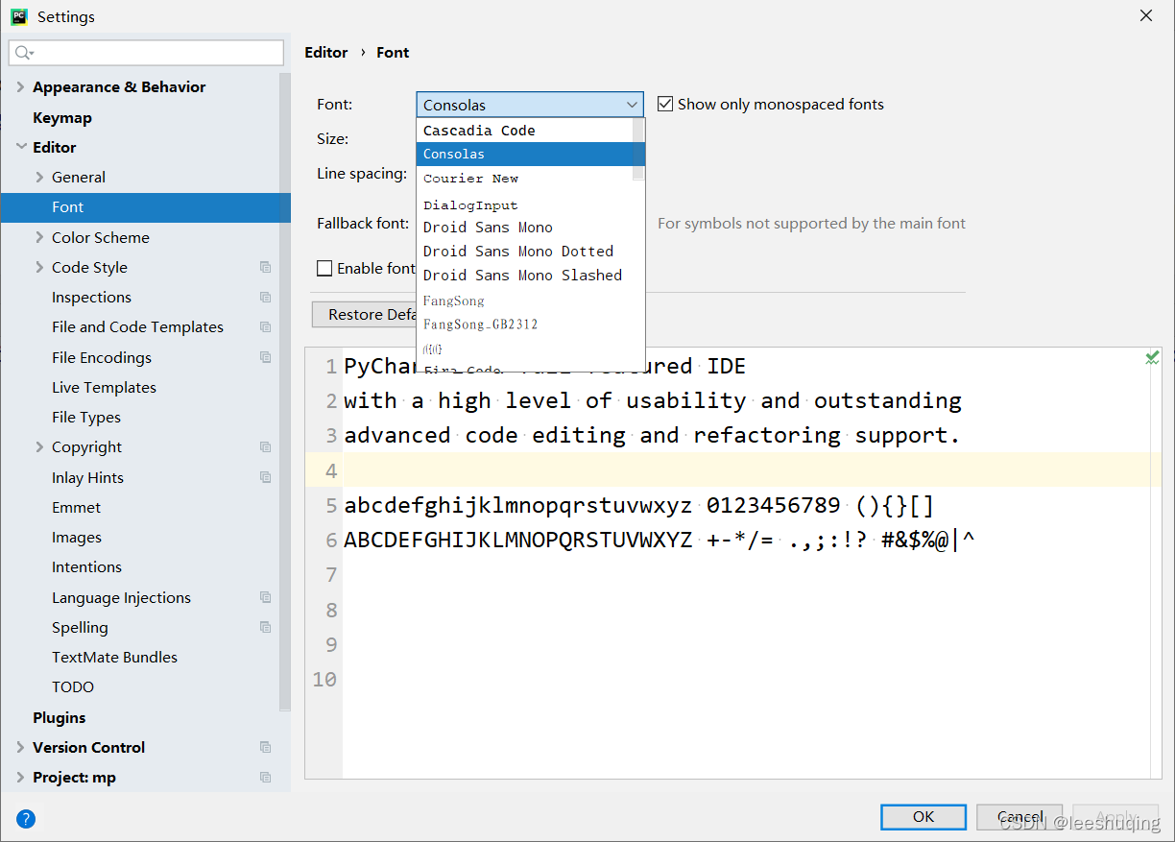1175x842 pixels.
Task: Open Images settings page
Action: click(x=77, y=537)
